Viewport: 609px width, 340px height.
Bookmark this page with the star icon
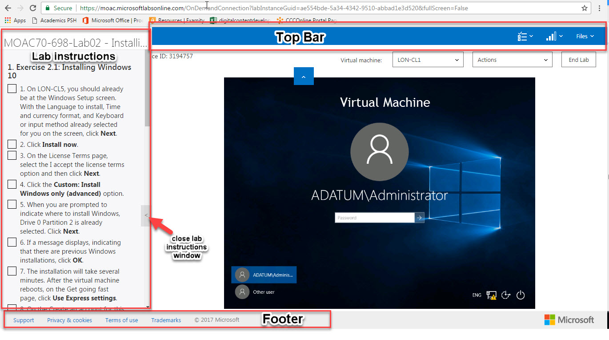click(x=585, y=8)
